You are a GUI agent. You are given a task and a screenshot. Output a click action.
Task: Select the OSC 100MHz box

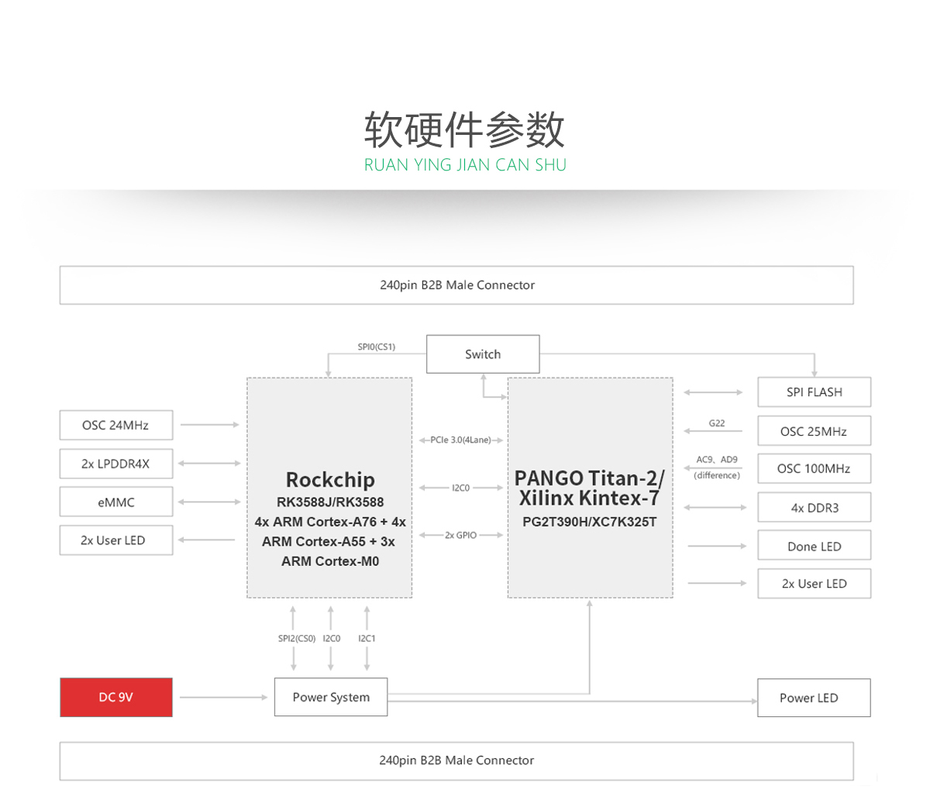click(814, 469)
